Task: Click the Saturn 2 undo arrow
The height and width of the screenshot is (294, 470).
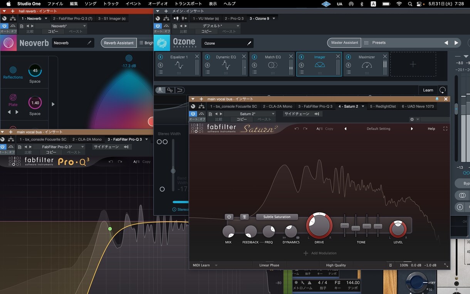Action: pyautogui.click(x=296, y=129)
